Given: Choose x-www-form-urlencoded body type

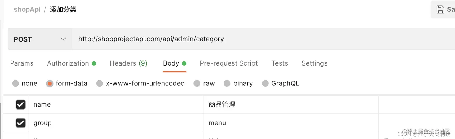Looking at the screenshot, I should [x=100, y=83].
